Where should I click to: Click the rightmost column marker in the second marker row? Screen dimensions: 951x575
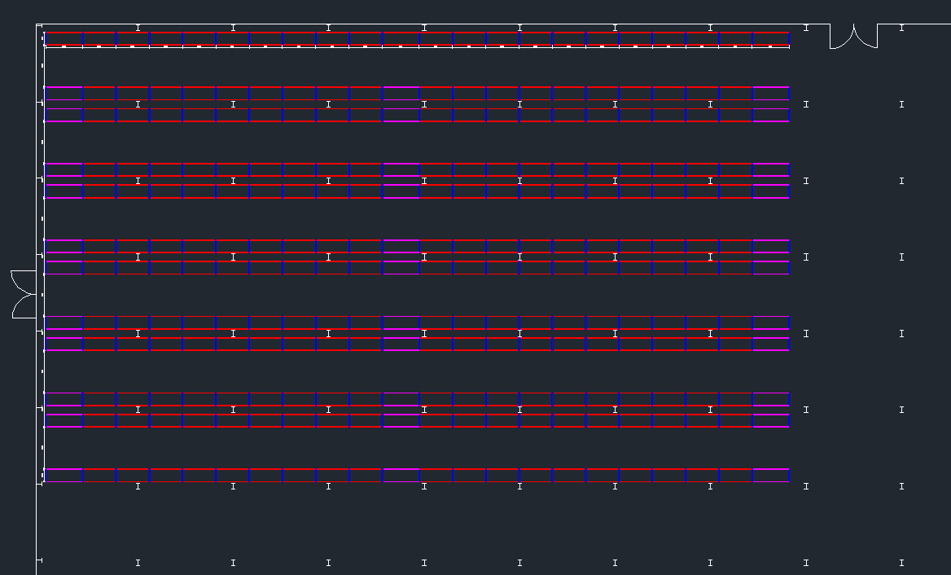tap(901, 104)
